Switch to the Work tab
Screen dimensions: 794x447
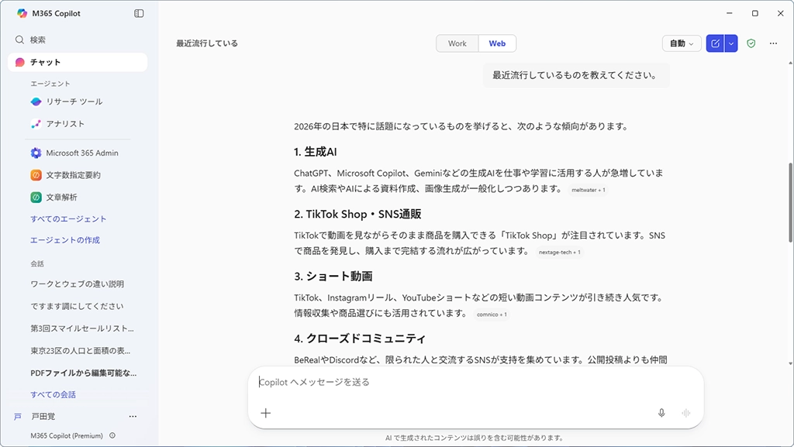[x=457, y=43]
